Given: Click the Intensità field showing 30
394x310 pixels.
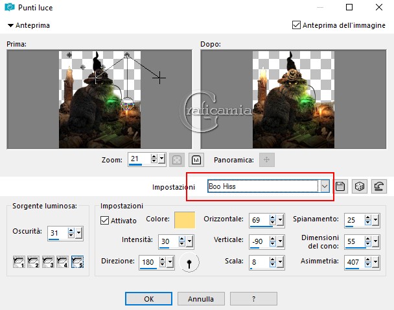Looking at the screenshot, I should click(168, 241).
